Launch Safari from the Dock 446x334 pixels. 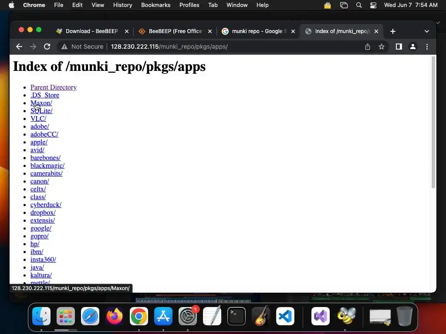coord(90,316)
